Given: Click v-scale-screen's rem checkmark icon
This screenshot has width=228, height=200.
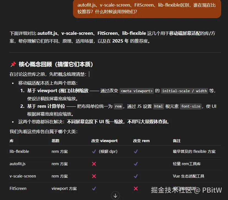Looking at the screenshot, I should point(136,176).
